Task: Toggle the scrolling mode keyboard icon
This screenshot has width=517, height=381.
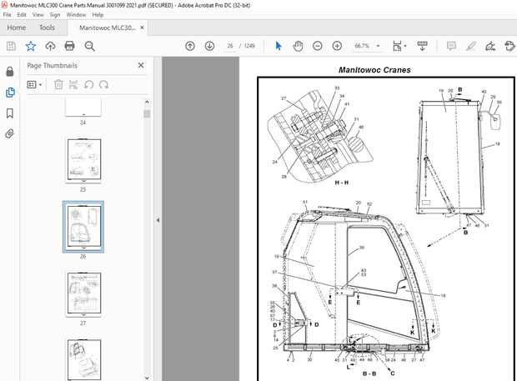Action: click(x=423, y=46)
